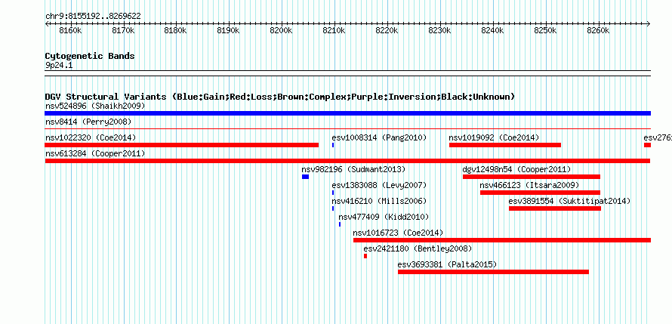Click the blue nsv524896 gain bar
The width and height of the screenshot is (672, 324).
(347, 113)
